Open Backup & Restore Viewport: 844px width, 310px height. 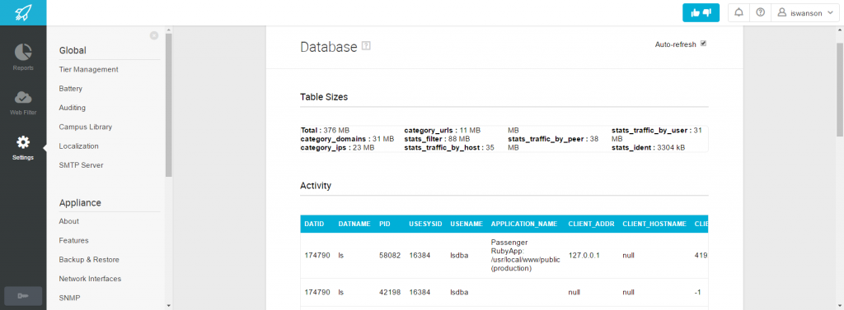pyautogui.click(x=89, y=260)
